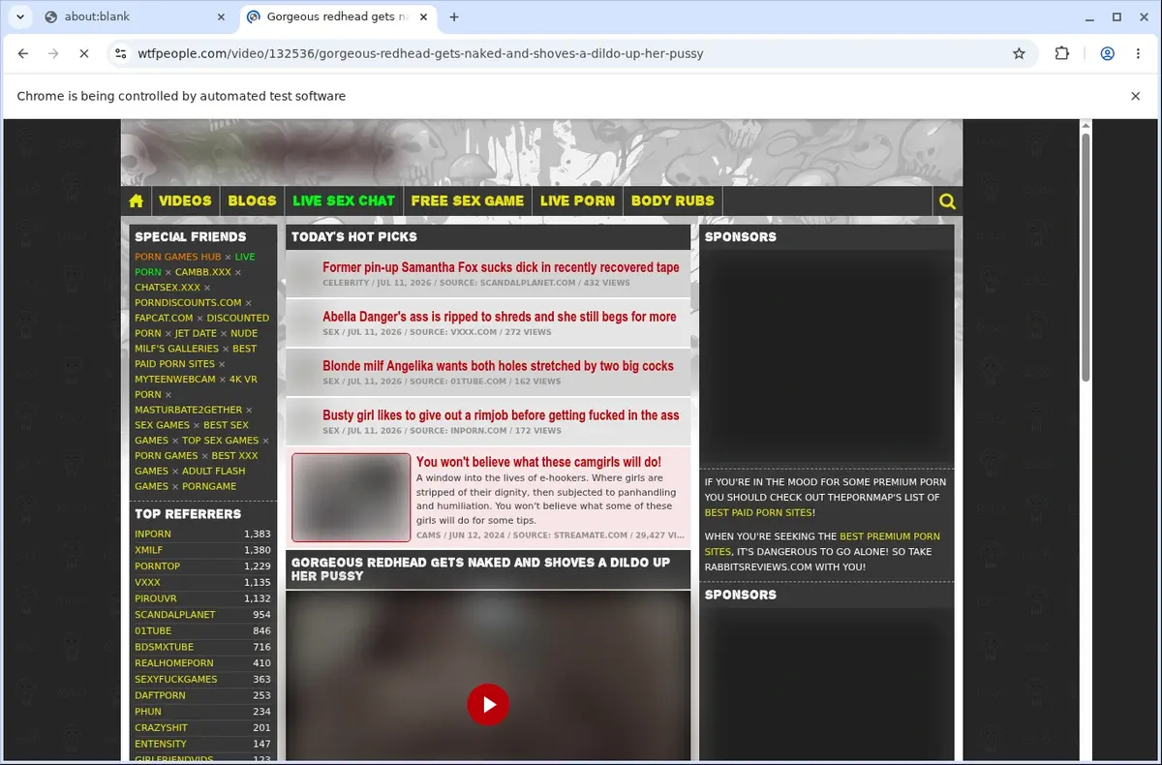
Task: Close the about:blank tab
Action: [221, 16]
